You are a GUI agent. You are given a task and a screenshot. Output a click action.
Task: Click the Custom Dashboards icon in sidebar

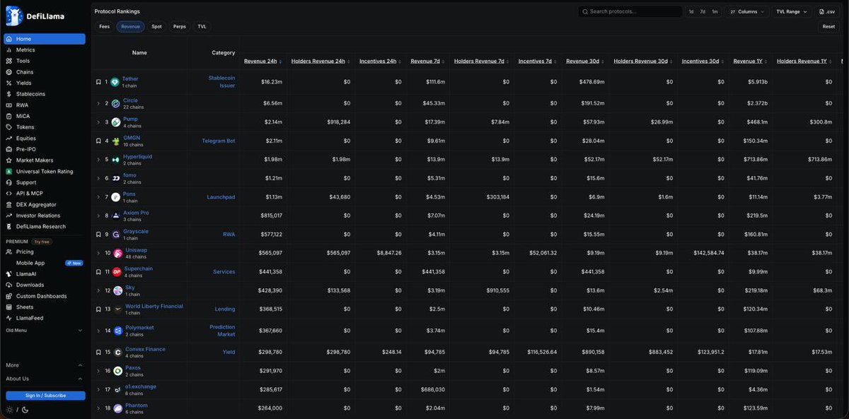pyautogui.click(x=9, y=296)
